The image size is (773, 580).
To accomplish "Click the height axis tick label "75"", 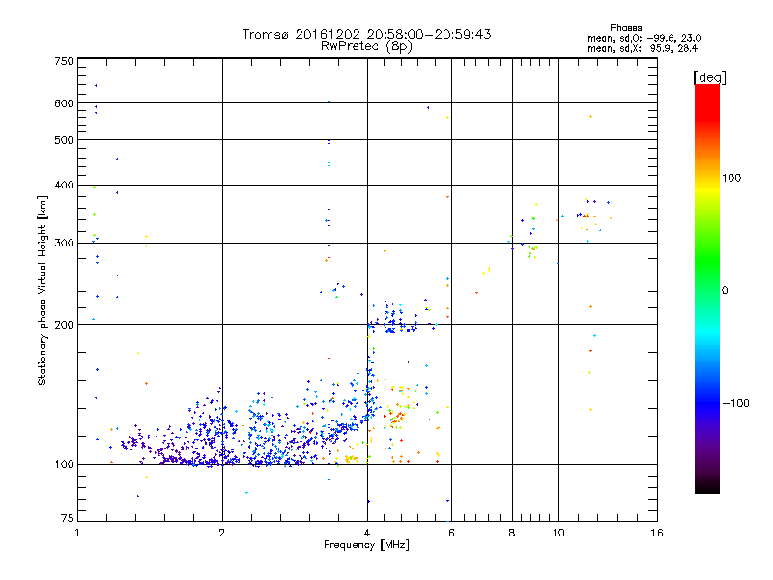I will (68, 518).
